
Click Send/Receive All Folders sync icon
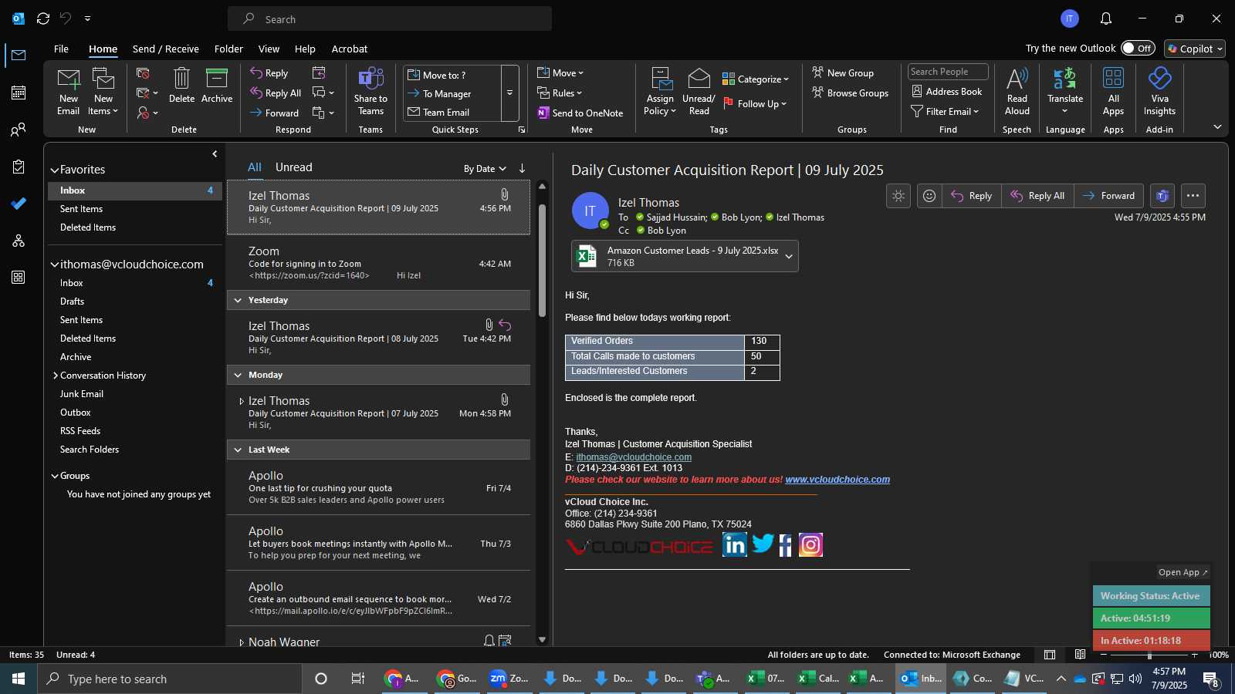43,19
